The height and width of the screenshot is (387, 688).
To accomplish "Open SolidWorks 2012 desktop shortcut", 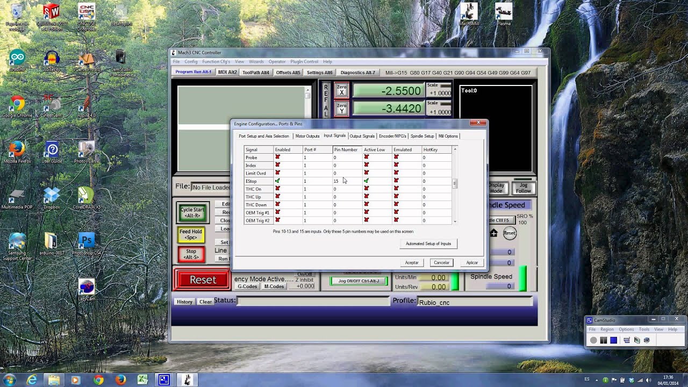I will pos(52,17).
